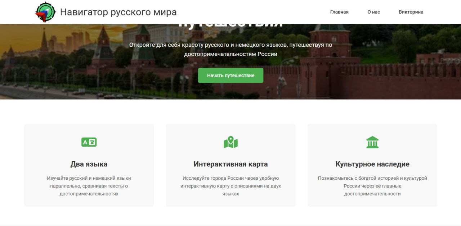
Task: Click the language translation icon above Два языка
Action: coord(89,142)
